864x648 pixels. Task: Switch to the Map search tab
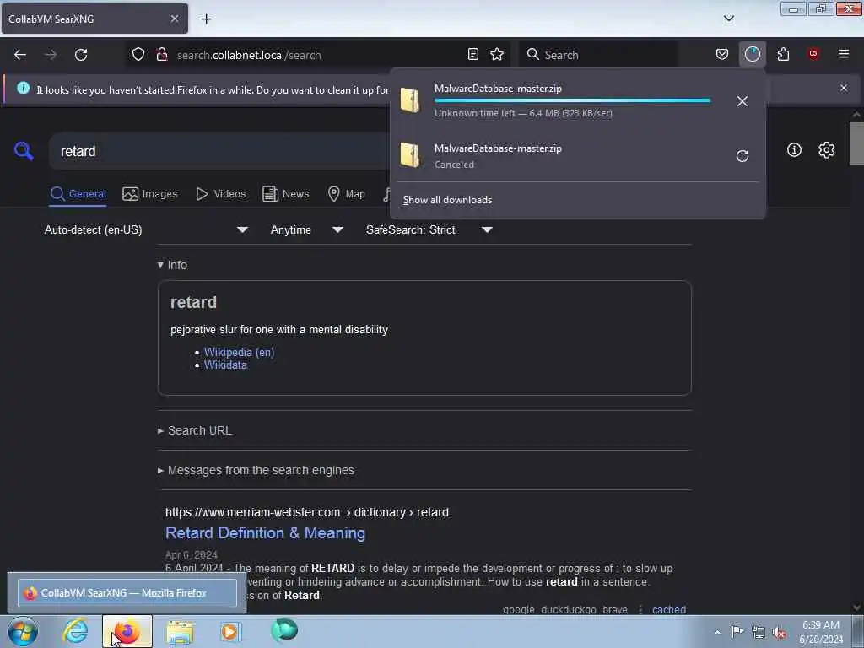[346, 194]
